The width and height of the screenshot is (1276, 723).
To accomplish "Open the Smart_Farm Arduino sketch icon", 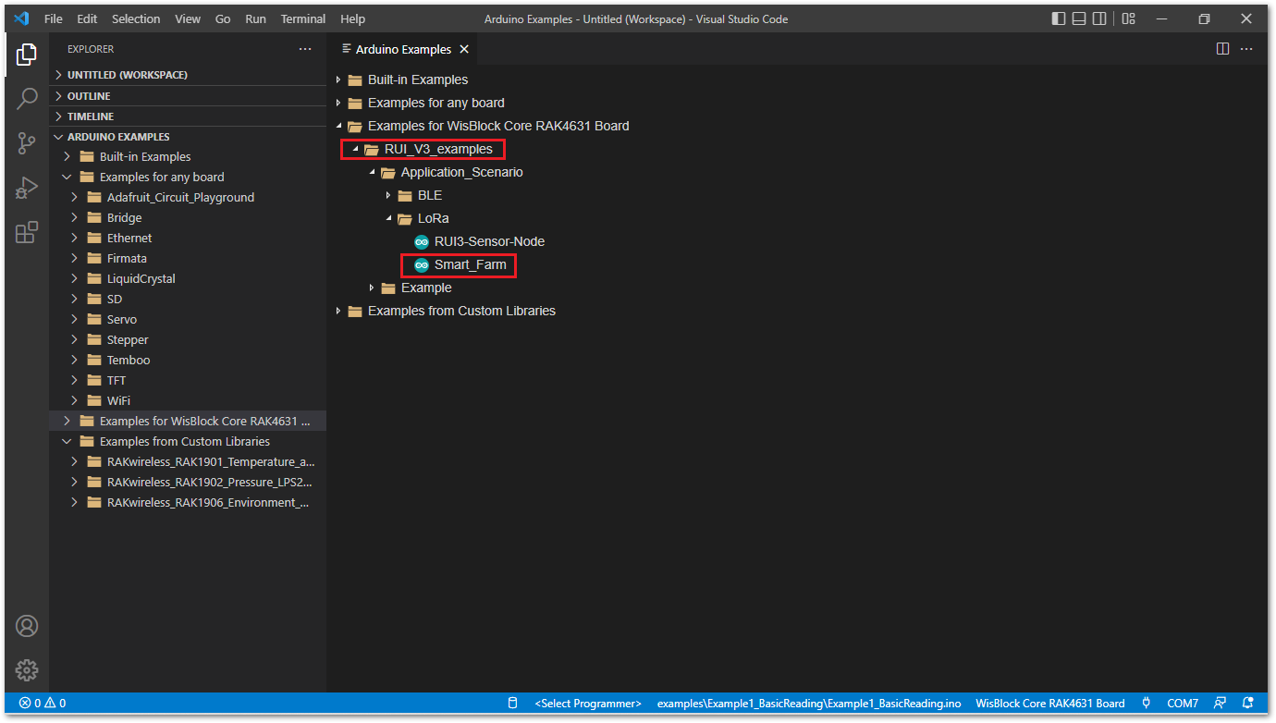I will pyautogui.click(x=422, y=264).
